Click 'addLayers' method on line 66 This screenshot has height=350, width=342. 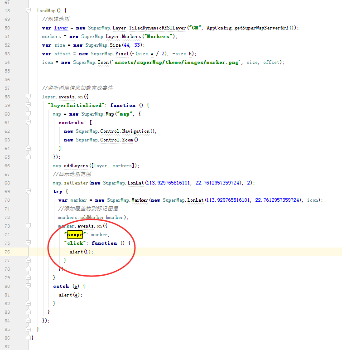point(76,166)
